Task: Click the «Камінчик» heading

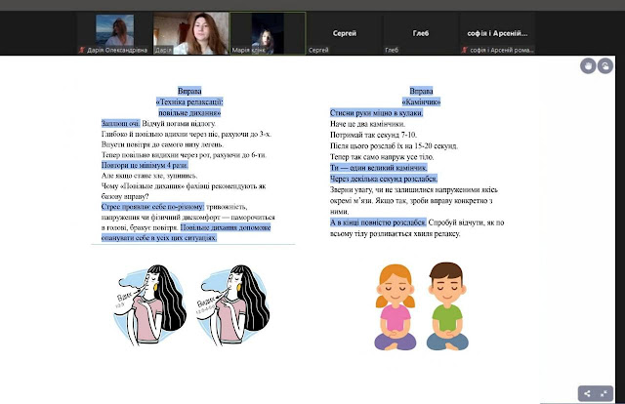Action: (x=421, y=102)
